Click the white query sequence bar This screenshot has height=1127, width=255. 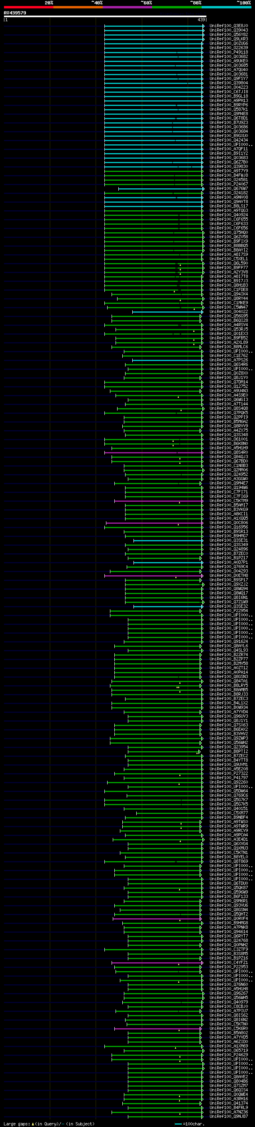click(x=105, y=17)
